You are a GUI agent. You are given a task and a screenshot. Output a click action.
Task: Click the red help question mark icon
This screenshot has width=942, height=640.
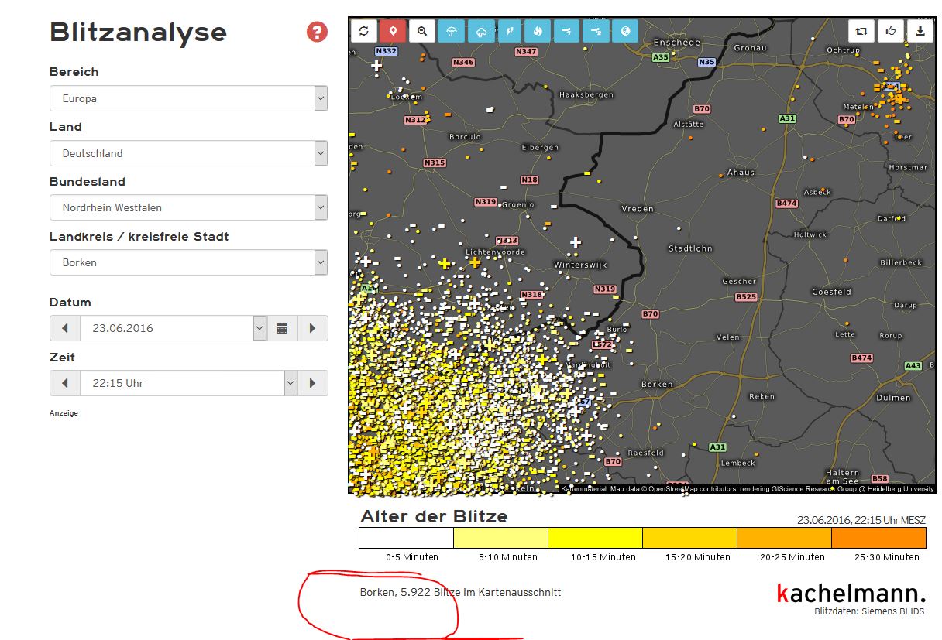click(317, 32)
